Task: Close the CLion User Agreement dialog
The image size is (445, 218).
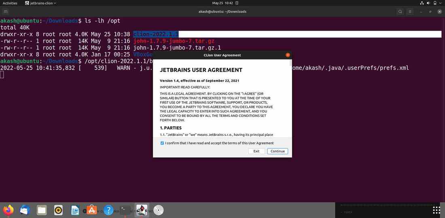Action: tap(288, 55)
